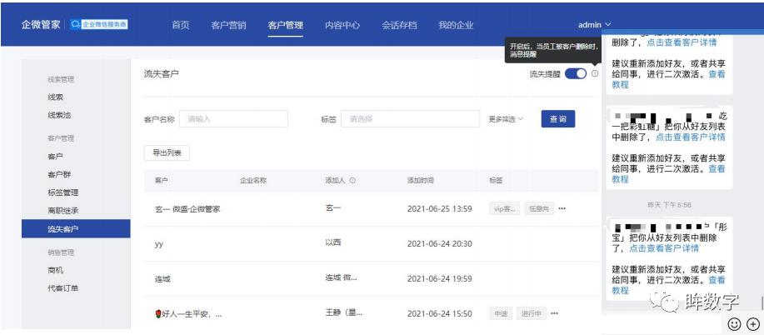This screenshot has width=764, height=335.
Task: Go to 首页 in top navigation
Action: (x=181, y=25)
